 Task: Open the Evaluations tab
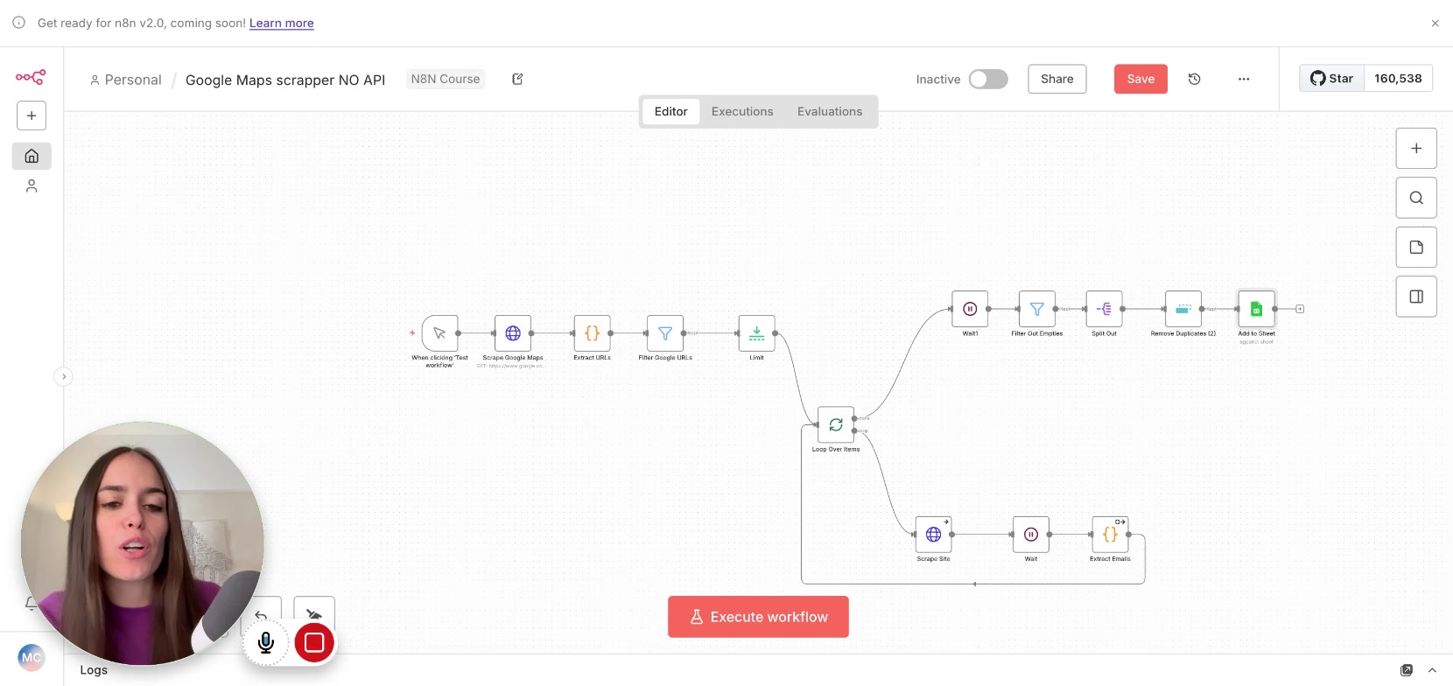click(829, 111)
